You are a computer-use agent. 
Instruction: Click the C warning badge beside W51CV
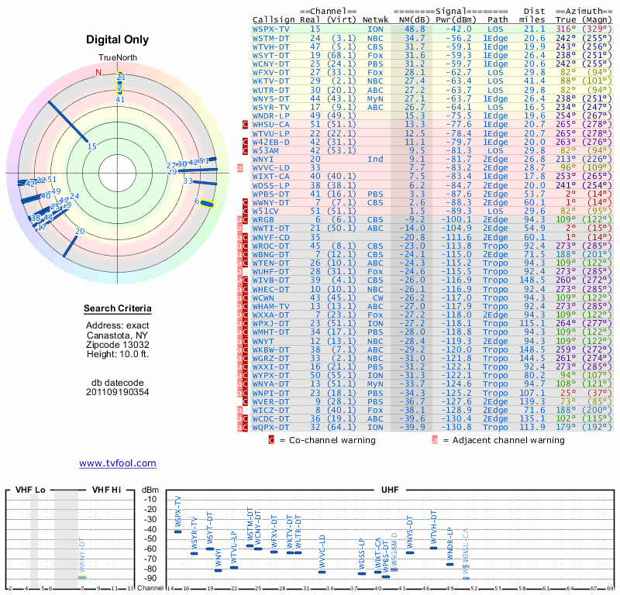click(245, 211)
